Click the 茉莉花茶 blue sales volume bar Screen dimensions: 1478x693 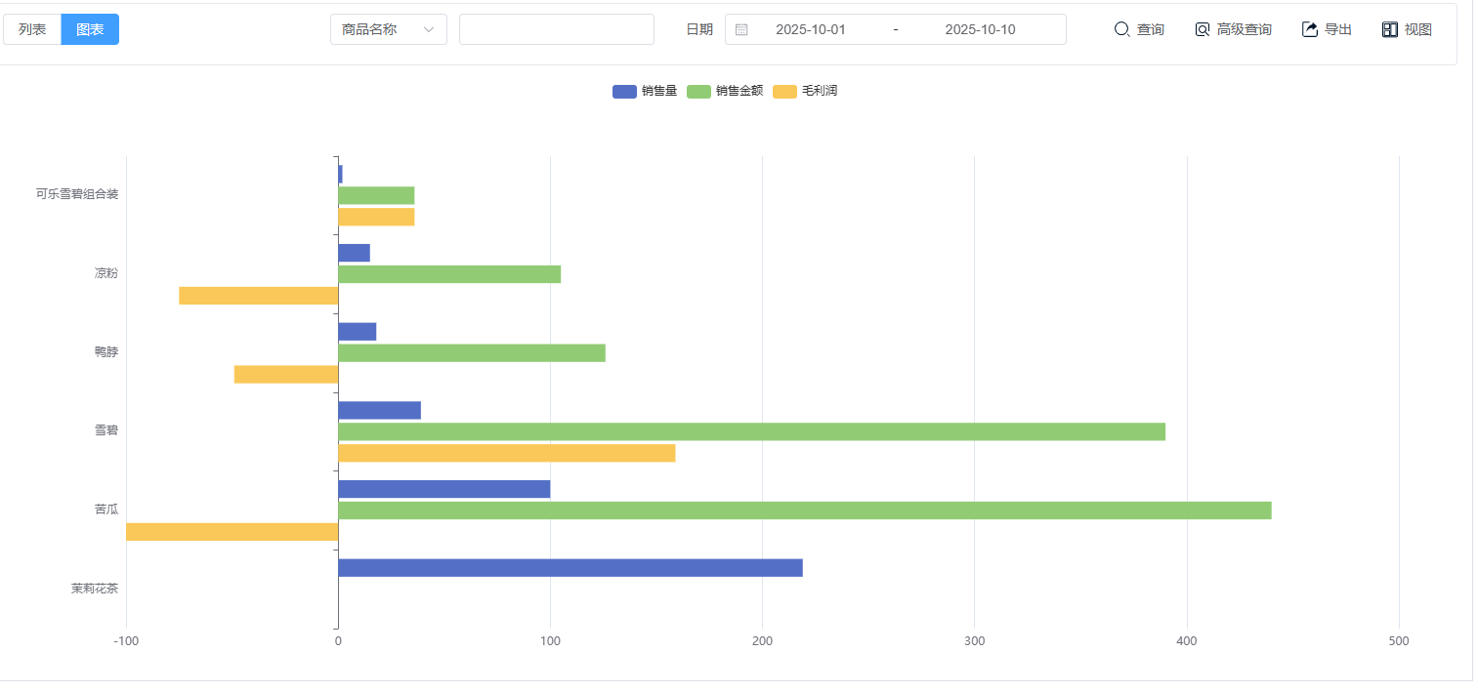click(x=570, y=568)
